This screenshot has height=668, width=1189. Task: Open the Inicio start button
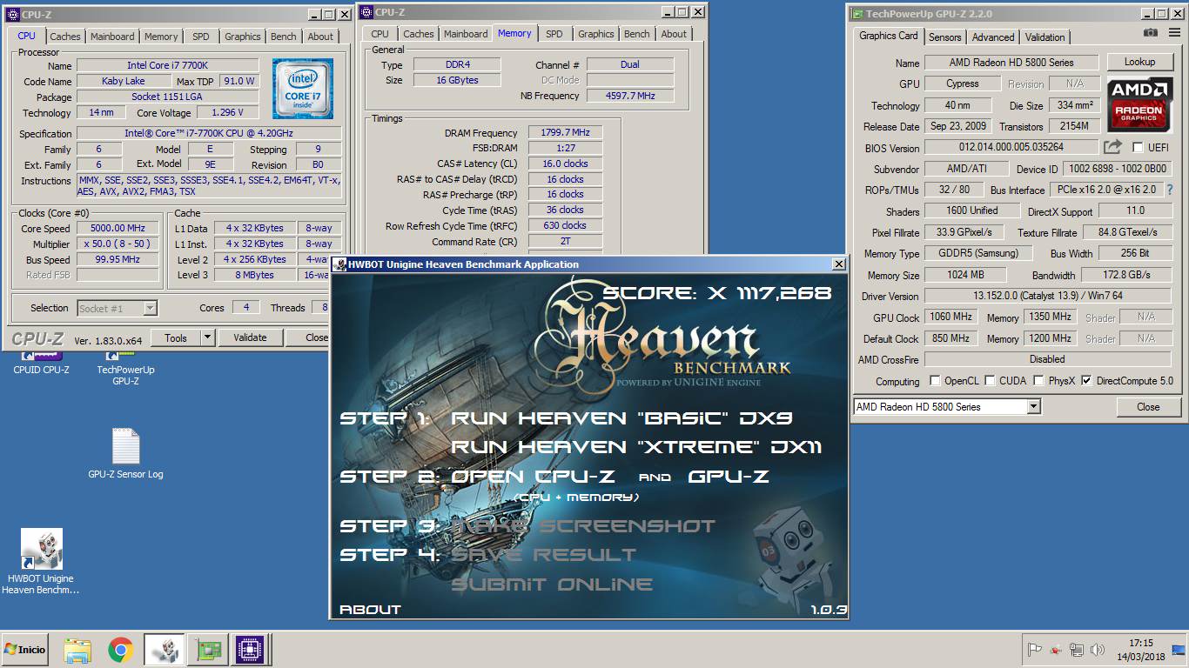[24, 650]
